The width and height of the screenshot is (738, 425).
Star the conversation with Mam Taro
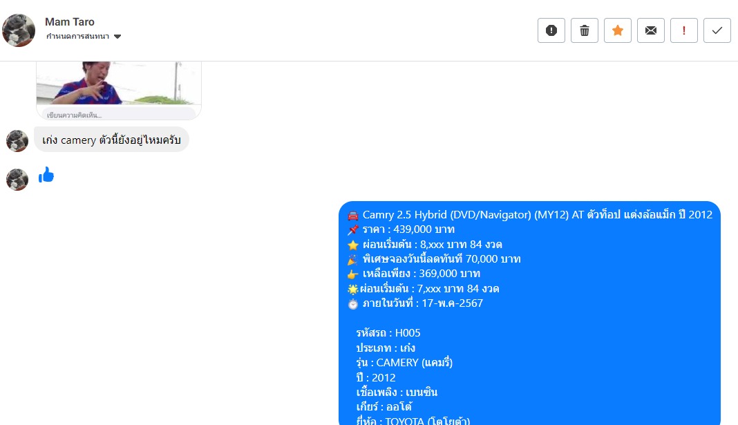(618, 30)
